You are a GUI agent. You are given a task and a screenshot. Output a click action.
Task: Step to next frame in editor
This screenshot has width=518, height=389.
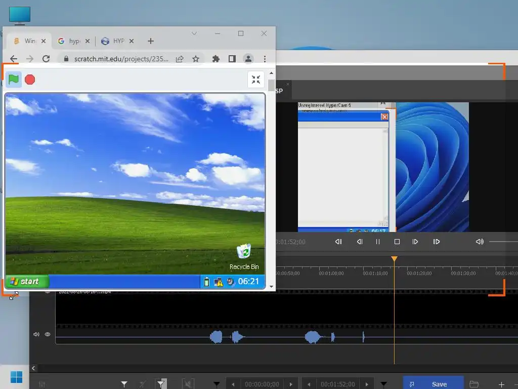tap(415, 242)
